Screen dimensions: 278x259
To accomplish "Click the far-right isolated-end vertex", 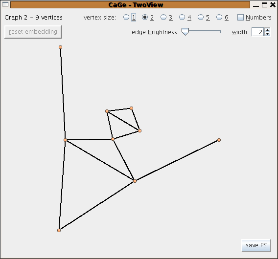I will point(219,140).
